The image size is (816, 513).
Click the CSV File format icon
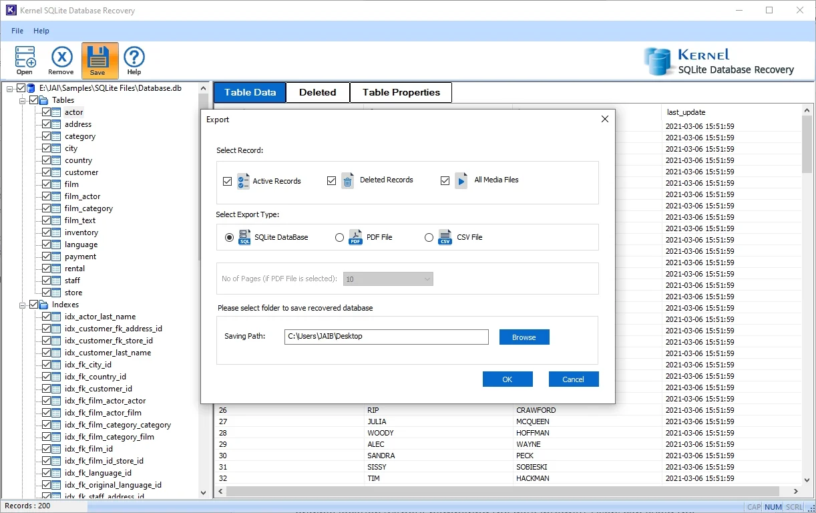click(x=445, y=237)
